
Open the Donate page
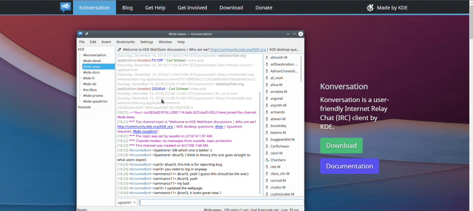pos(264,7)
